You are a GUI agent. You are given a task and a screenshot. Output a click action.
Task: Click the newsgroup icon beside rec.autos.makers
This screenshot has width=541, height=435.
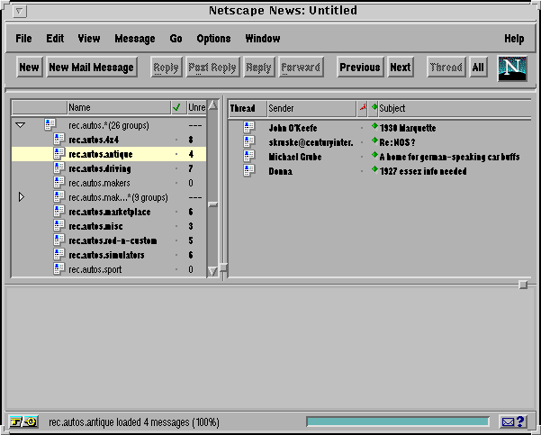coord(59,183)
